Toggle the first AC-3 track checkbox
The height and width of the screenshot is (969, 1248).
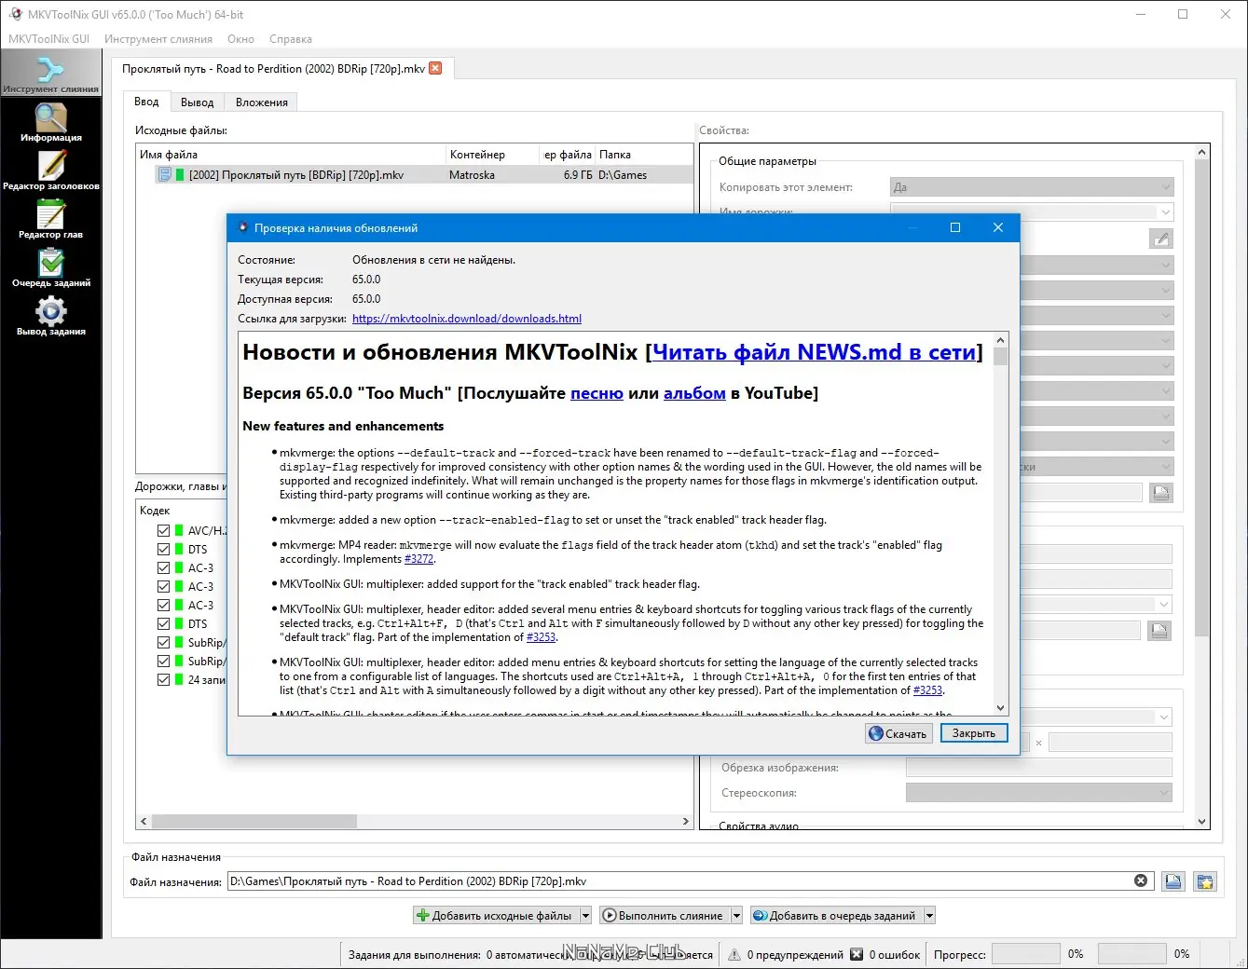click(x=164, y=567)
